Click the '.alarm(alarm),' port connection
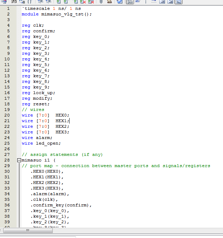The image size is (223, 238). [x=50, y=194]
